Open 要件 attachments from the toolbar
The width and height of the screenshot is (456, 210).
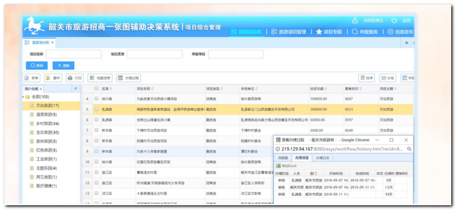coord(53,78)
